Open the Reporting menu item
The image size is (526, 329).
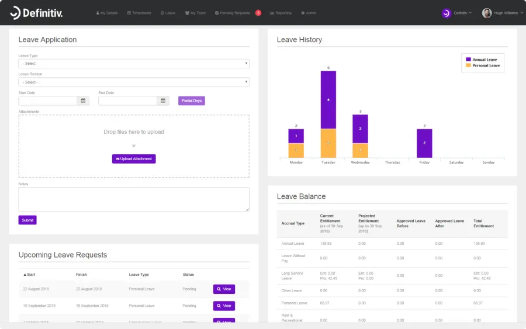point(281,13)
